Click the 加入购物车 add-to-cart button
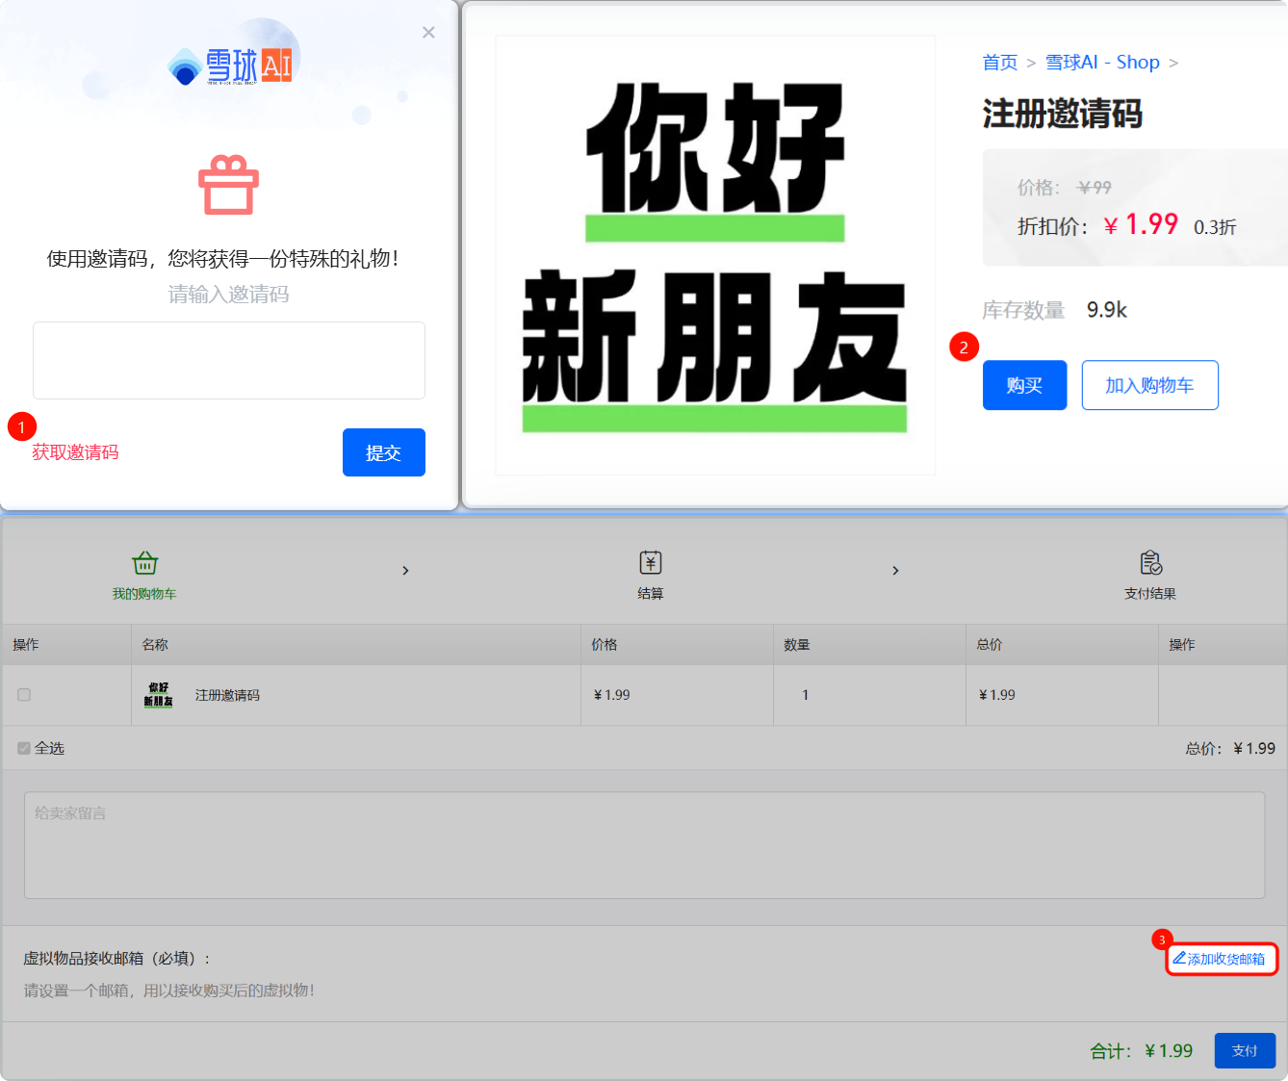Viewport: 1288px width, 1081px height. coord(1149,385)
